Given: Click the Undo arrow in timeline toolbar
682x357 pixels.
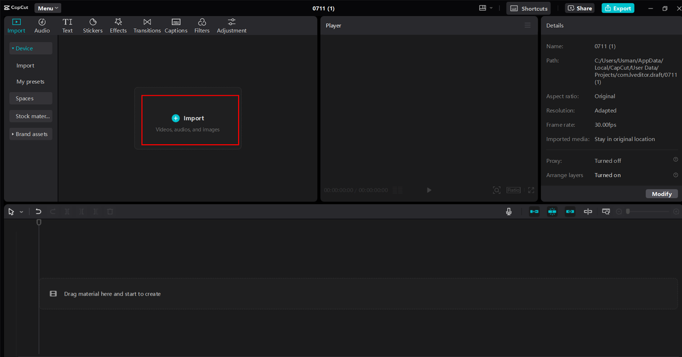Looking at the screenshot, I should pos(38,211).
